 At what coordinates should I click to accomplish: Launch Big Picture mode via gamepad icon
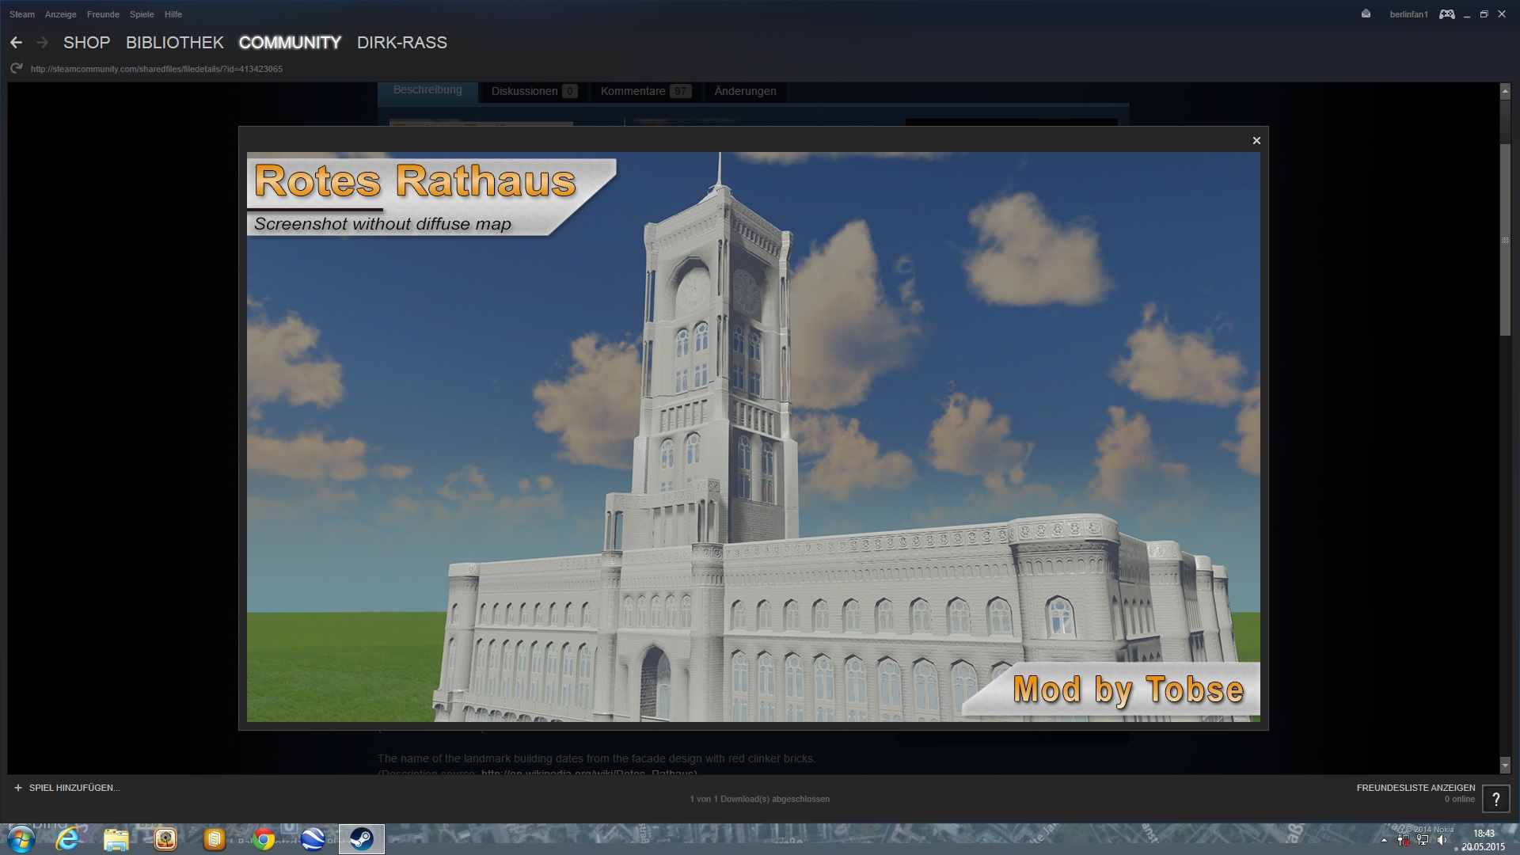1446,14
